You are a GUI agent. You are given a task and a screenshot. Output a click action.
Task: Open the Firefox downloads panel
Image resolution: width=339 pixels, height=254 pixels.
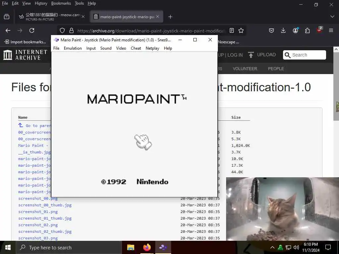click(283, 30)
